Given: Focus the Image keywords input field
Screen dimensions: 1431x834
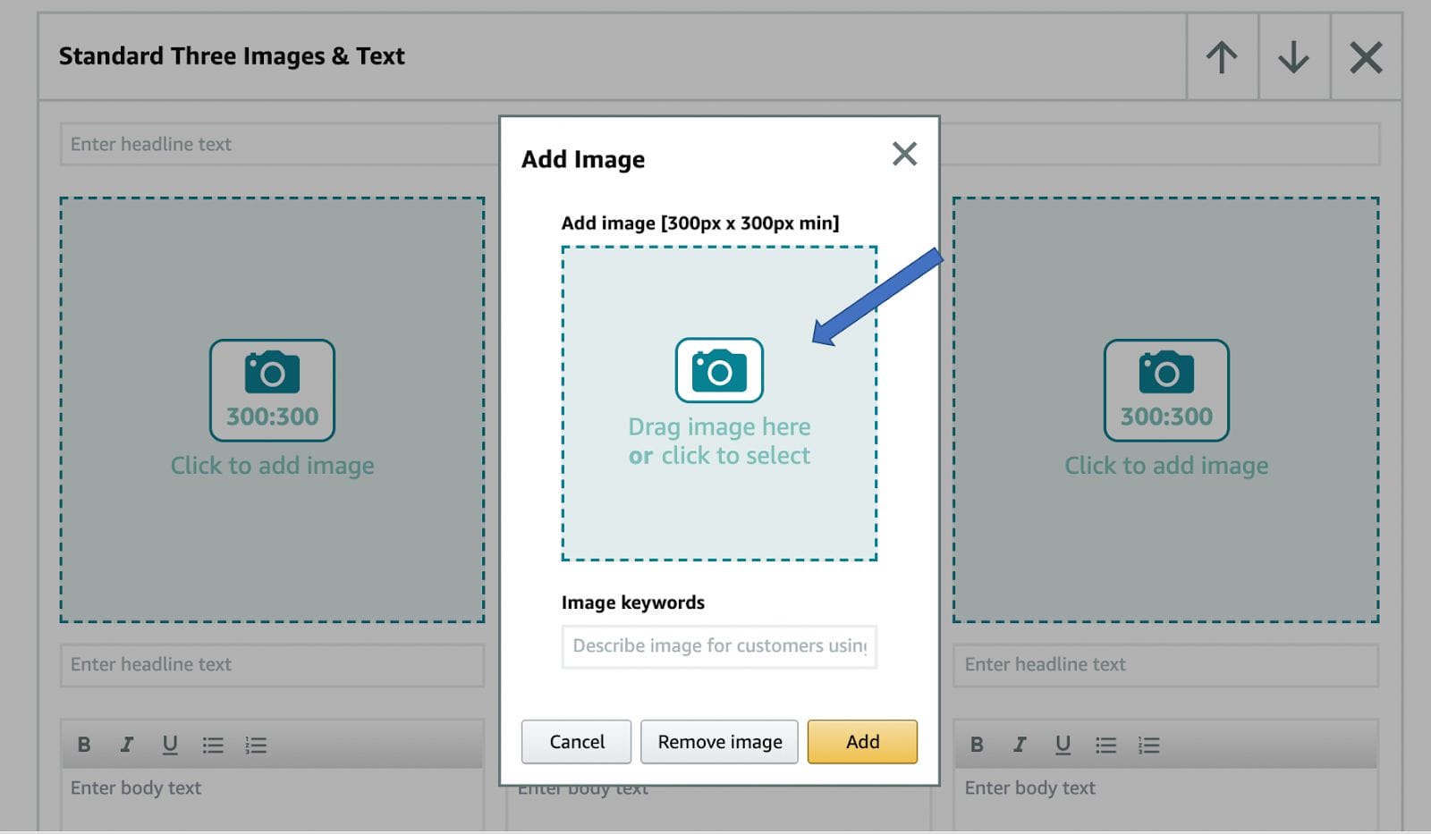Looking at the screenshot, I should pyautogui.click(x=719, y=646).
